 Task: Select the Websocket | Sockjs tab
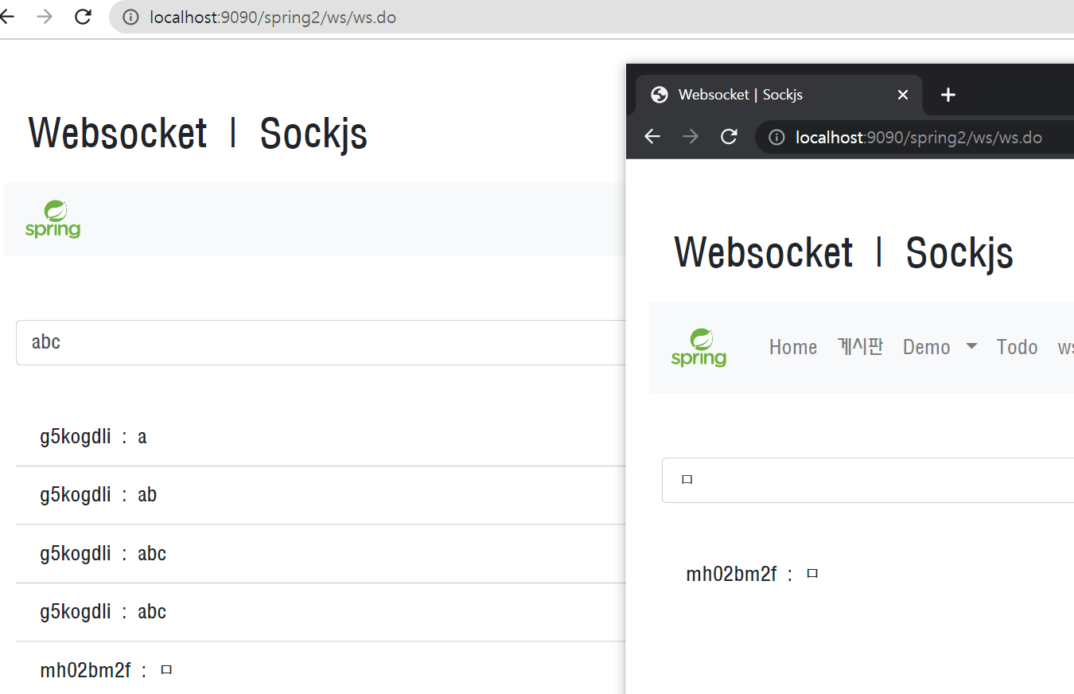(x=779, y=95)
